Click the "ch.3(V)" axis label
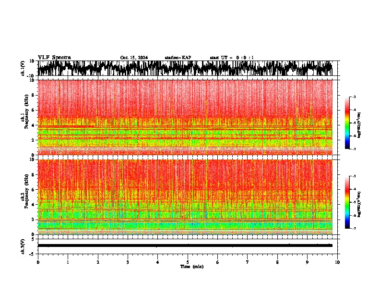Image resolution: width=380 pixels, height=294 pixels. pos(23,246)
